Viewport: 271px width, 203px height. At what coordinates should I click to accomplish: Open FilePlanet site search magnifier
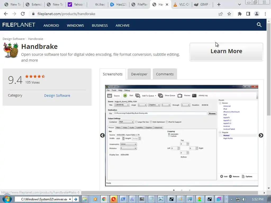coord(259,25)
